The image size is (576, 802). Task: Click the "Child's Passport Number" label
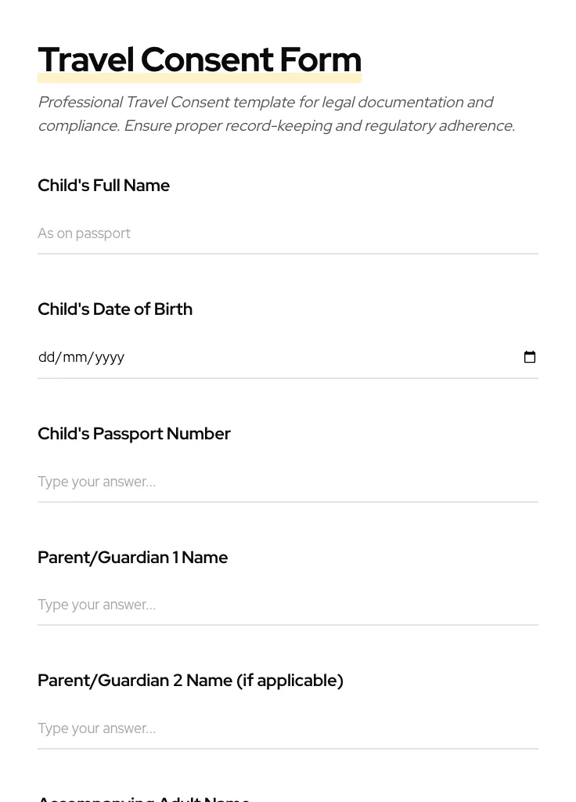point(134,434)
